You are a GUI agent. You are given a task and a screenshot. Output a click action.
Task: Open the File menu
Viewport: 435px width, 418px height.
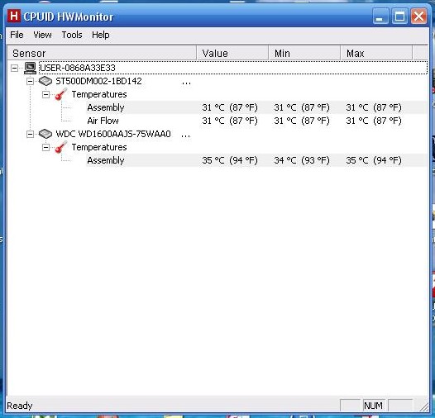coord(17,35)
